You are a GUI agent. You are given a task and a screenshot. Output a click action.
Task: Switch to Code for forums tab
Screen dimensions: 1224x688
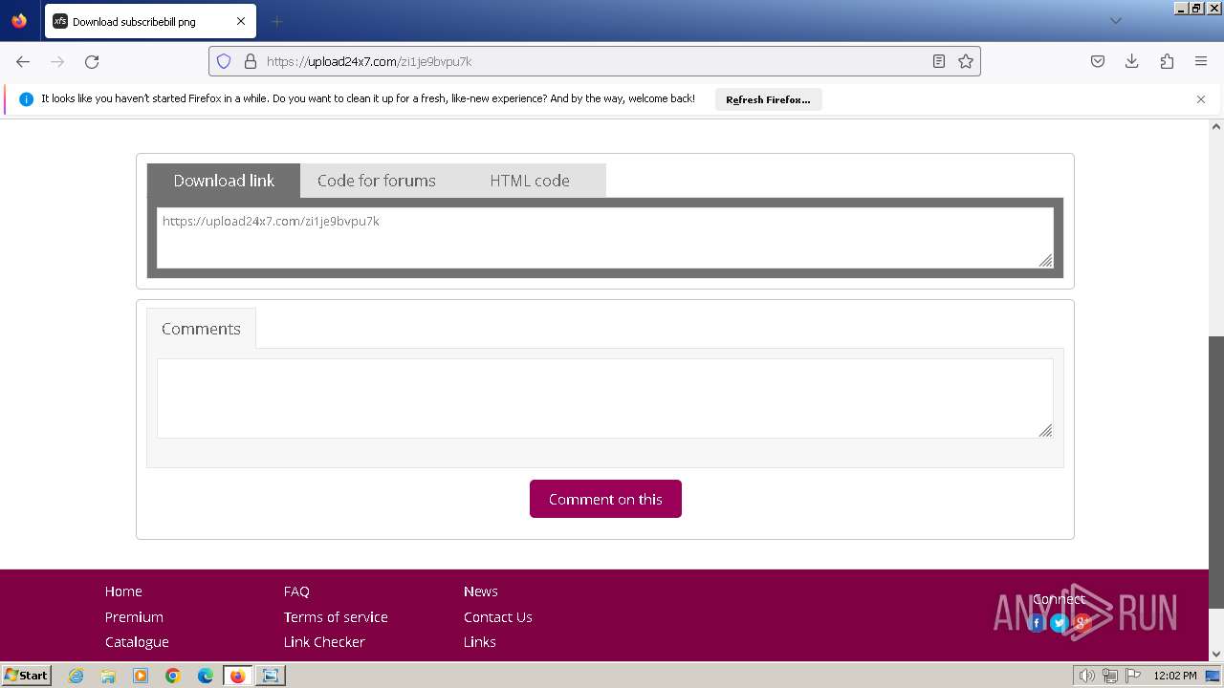[x=377, y=181]
